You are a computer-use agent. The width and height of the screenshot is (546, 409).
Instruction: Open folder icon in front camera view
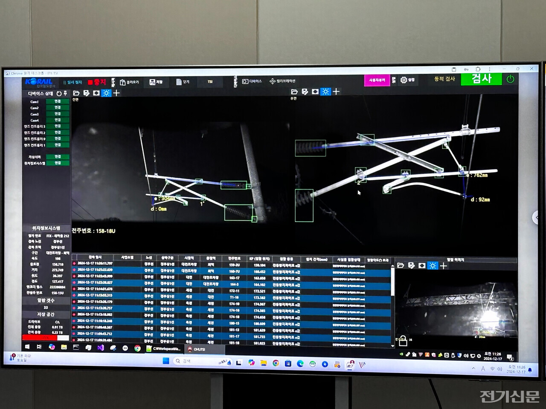pos(76,93)
